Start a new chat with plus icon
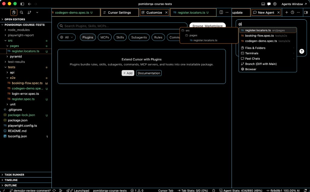Image resolution: width=310 pixels, height=192 pixels. tap(286, 12)
